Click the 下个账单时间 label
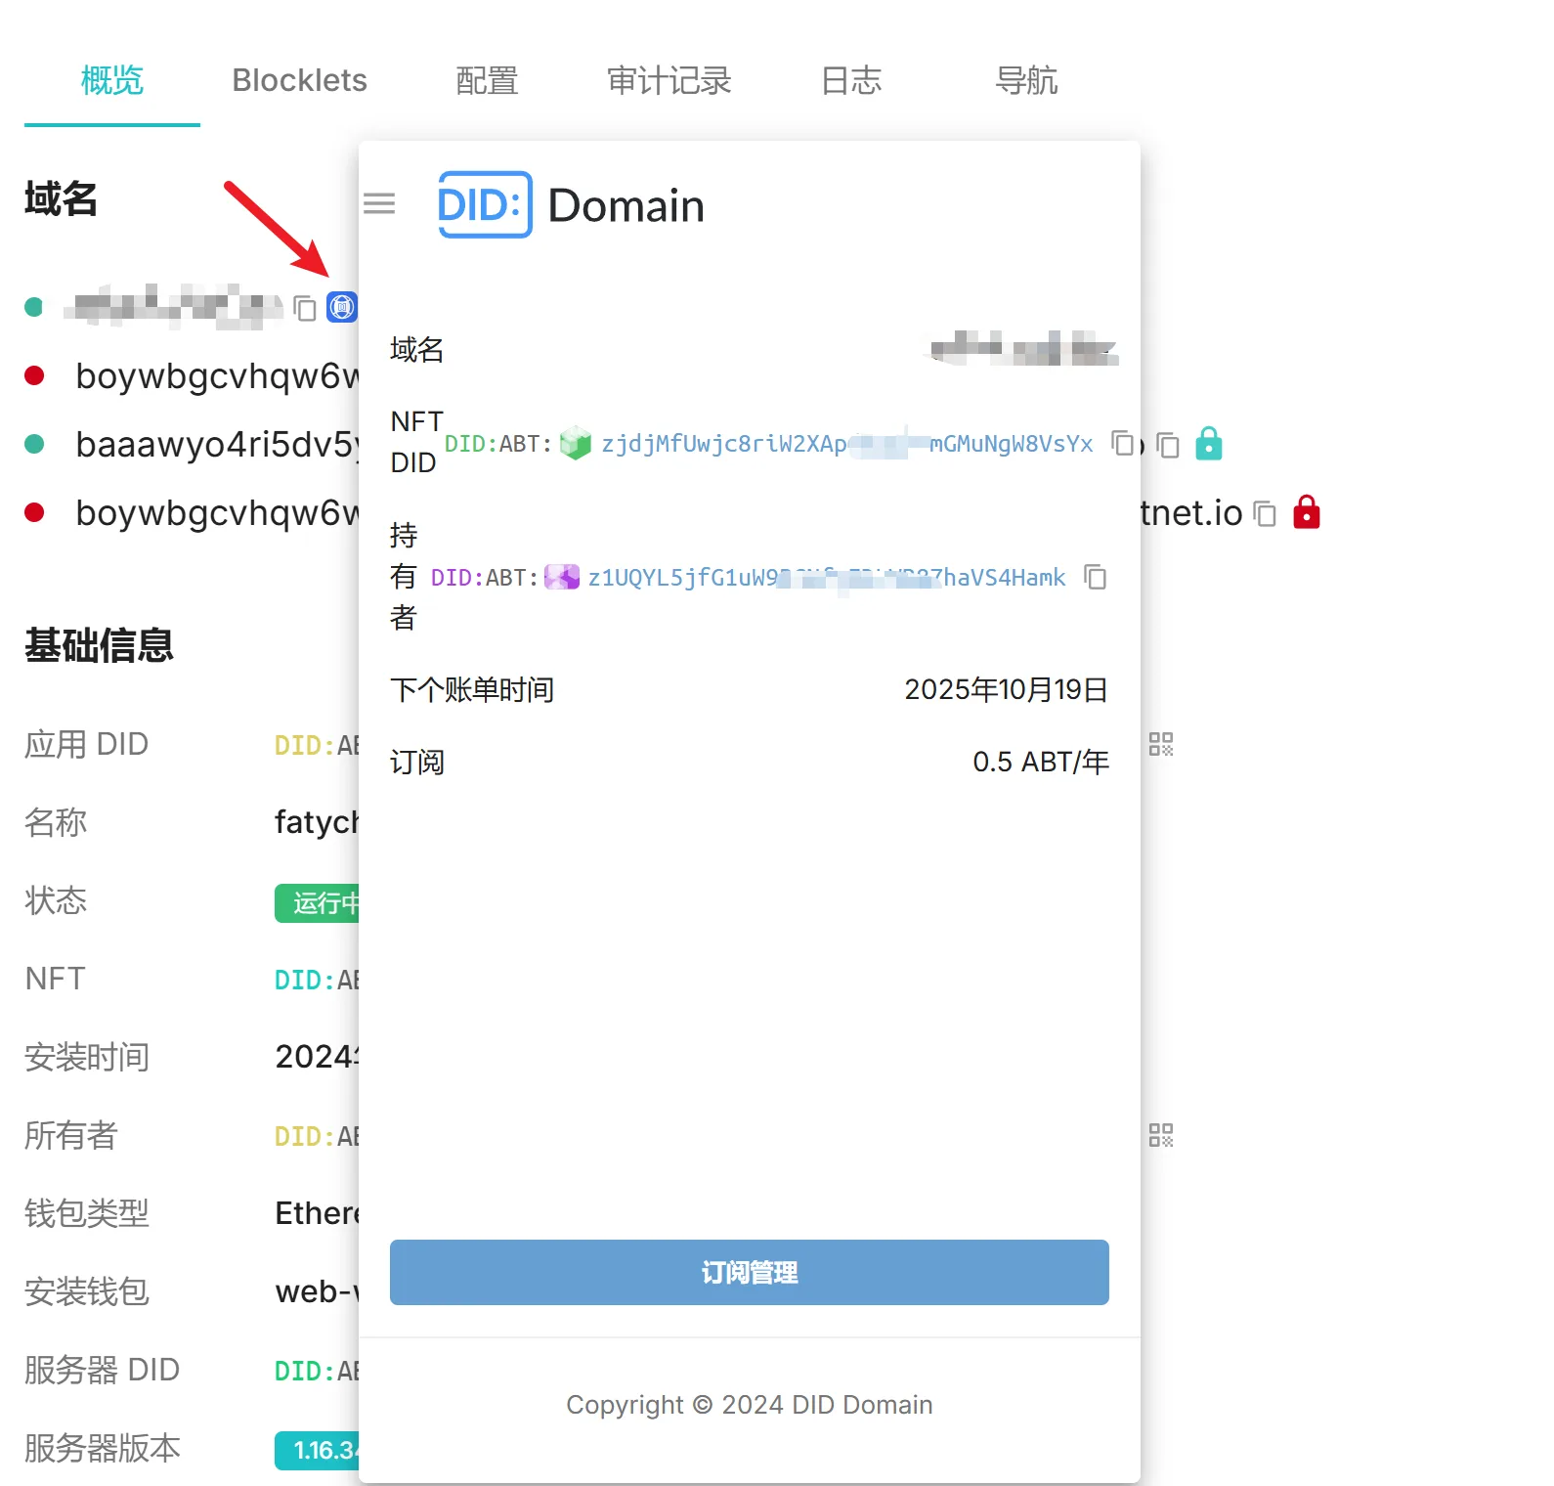The width and height of the screenshot is (1554, 1486). pos(472,689)
